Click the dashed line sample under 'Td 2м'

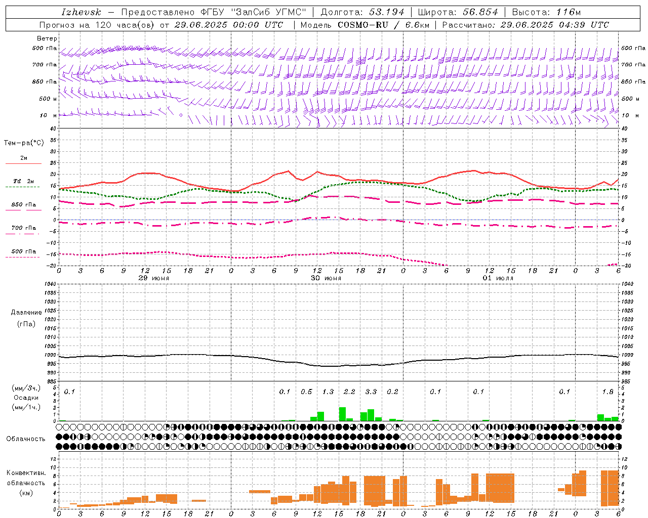pyautogui.click(x=23, y=187)
